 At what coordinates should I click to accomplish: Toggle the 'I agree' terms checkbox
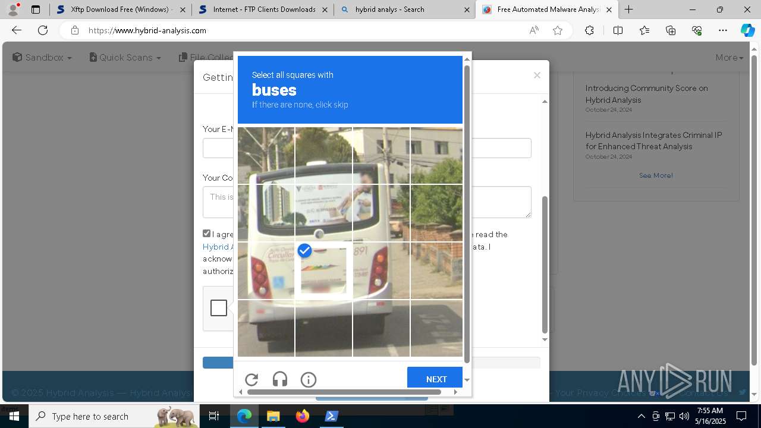pyautogui.click(x=206, y=234)
